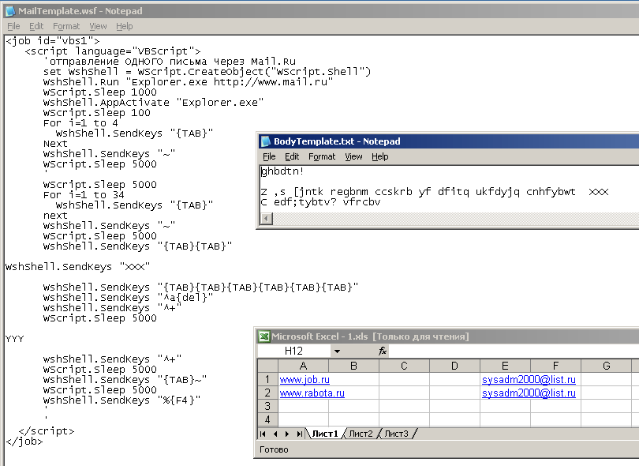Click the MailTemplate.wsf Notepad title bar
The width and height of the screenshot is (639, 466).
[319, 11]
